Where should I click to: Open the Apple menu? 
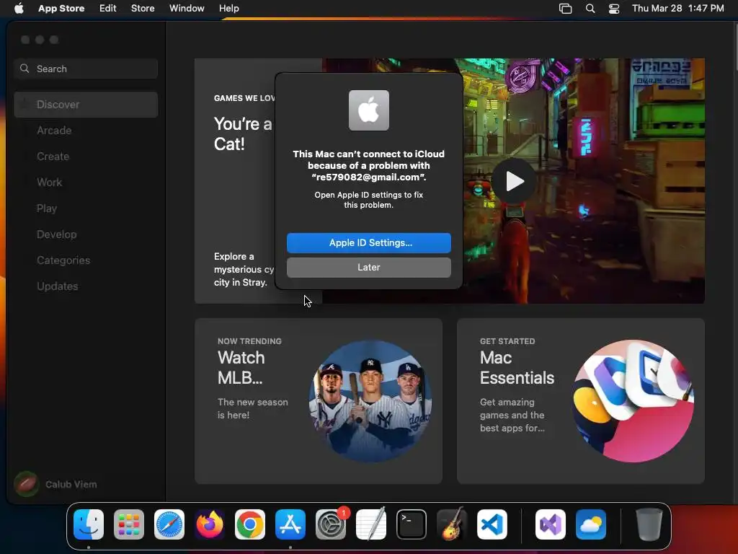(19, 9)
